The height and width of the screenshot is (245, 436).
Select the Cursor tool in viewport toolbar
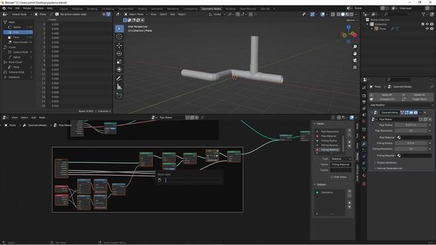tap(119, 37)
